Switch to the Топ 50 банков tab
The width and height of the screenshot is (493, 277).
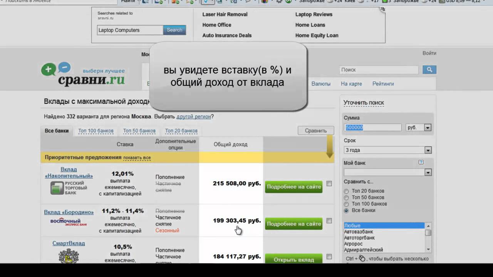(x=139, y=131)
